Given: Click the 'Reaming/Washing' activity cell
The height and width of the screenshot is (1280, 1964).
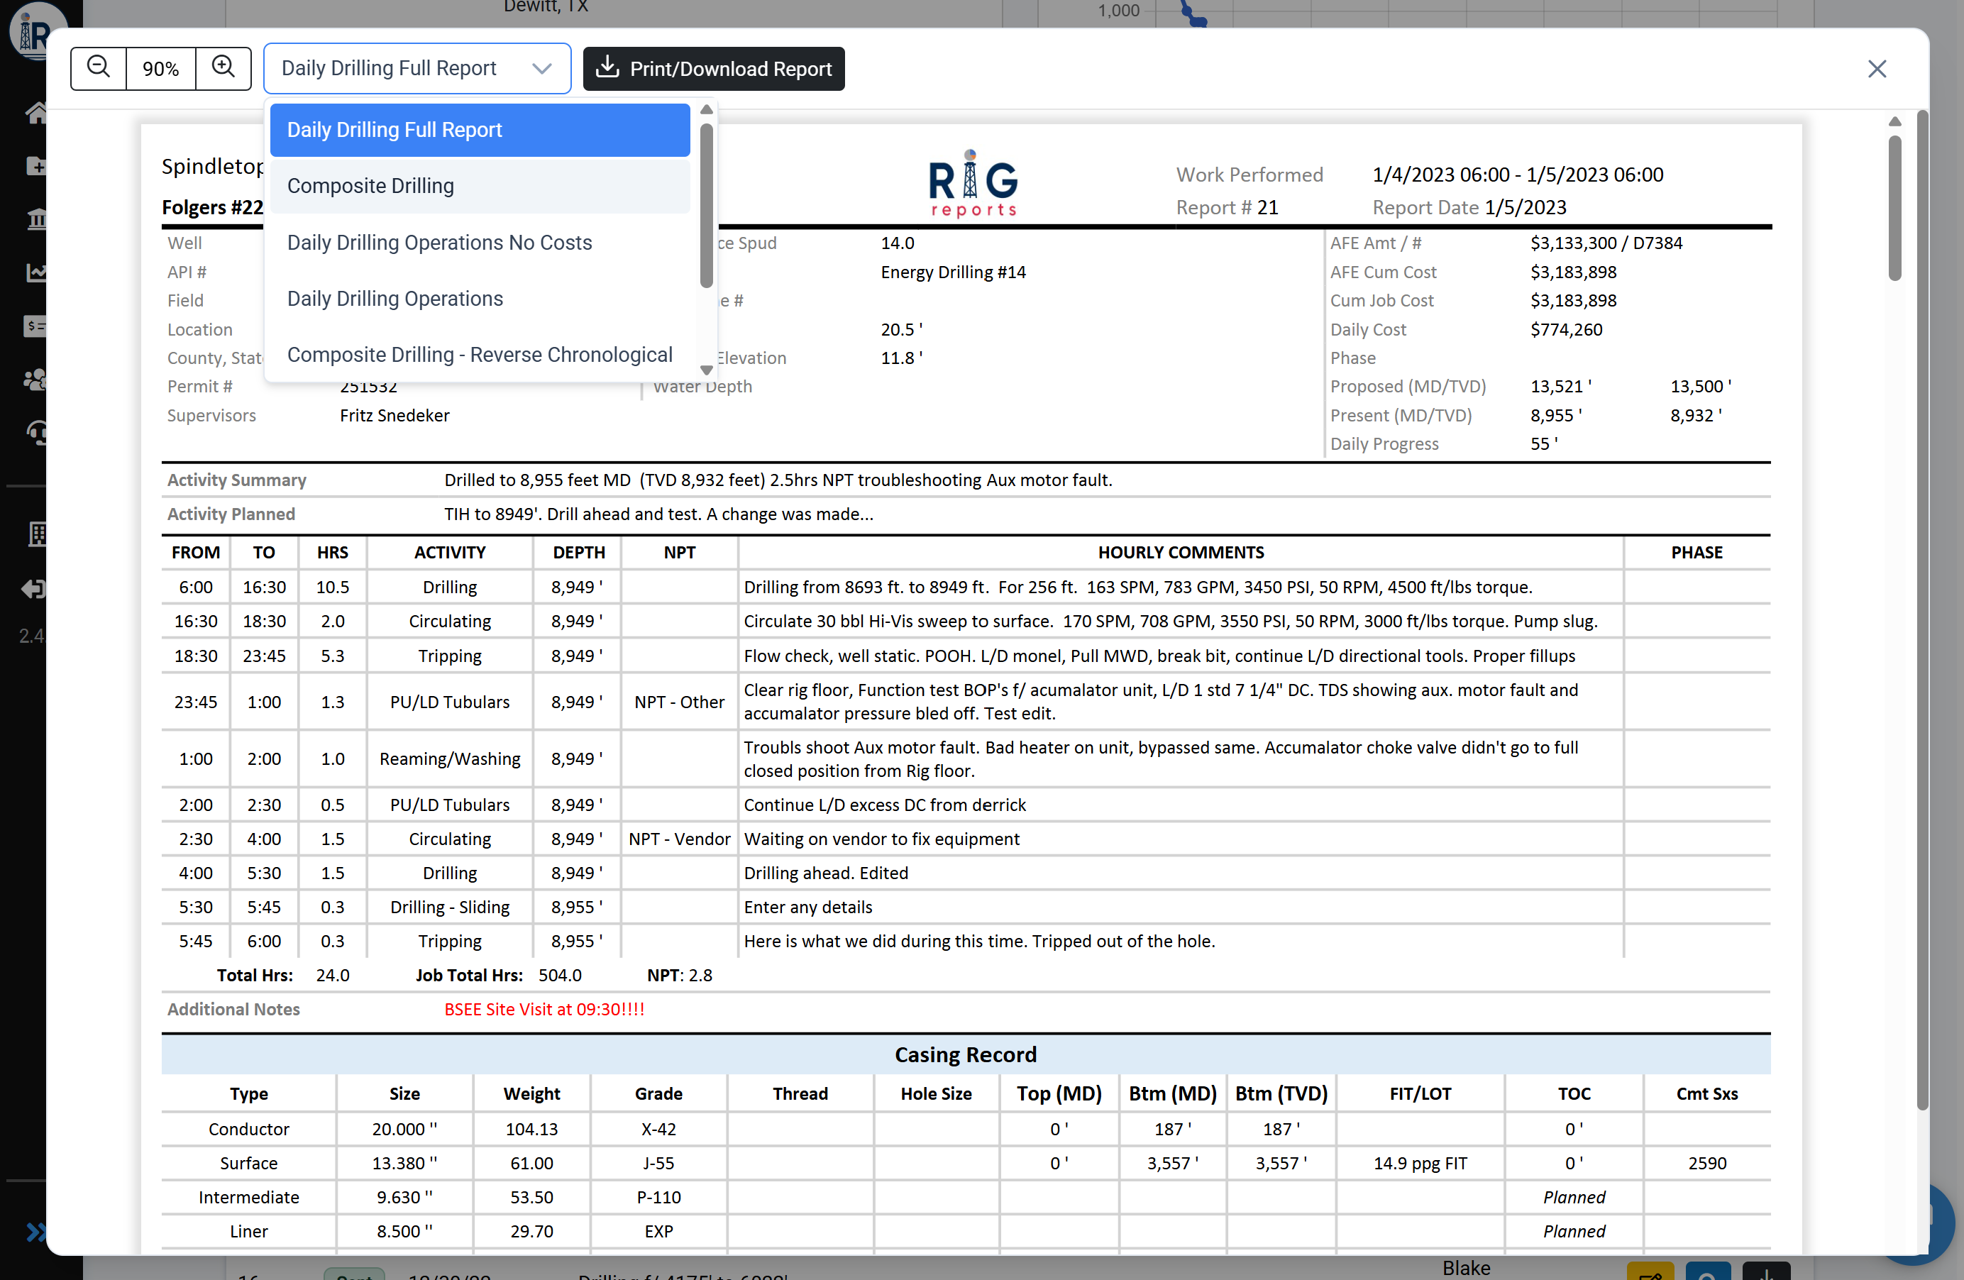Looking at the screenshot, I should (450, 758).
